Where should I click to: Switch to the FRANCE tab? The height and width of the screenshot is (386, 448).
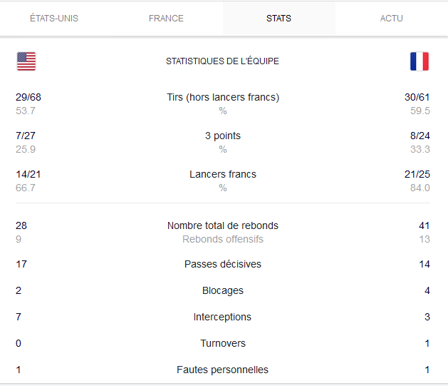[166, 19]
